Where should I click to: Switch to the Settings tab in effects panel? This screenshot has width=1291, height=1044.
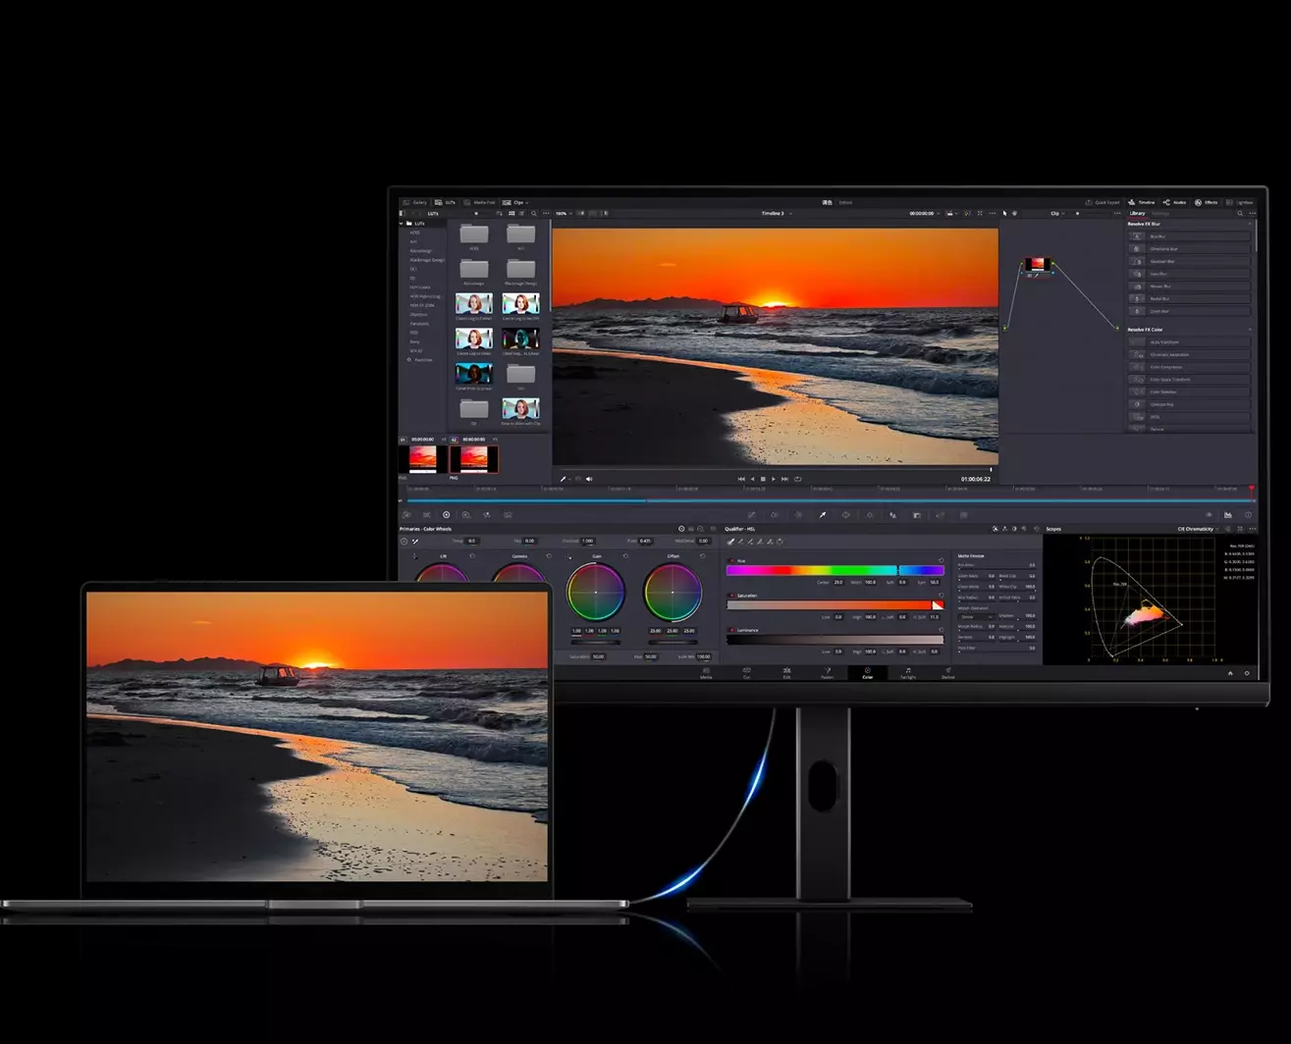1160,213
